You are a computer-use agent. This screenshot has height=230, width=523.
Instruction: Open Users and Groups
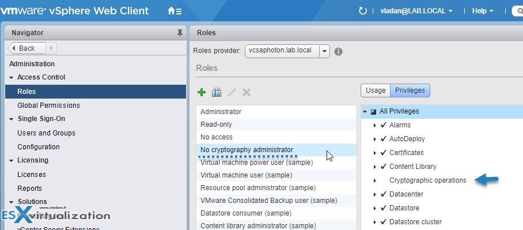coord(46,133)
